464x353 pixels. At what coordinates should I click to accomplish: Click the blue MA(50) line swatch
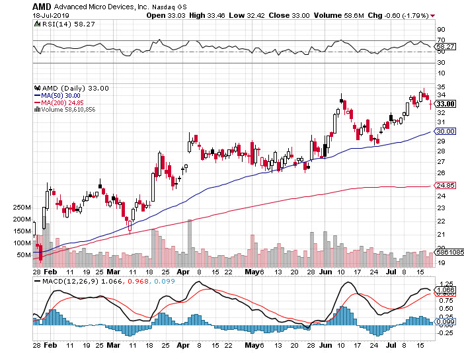point(37,96)
